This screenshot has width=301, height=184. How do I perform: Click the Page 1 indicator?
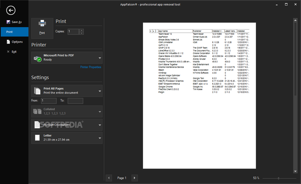click(x=122, y=178)
